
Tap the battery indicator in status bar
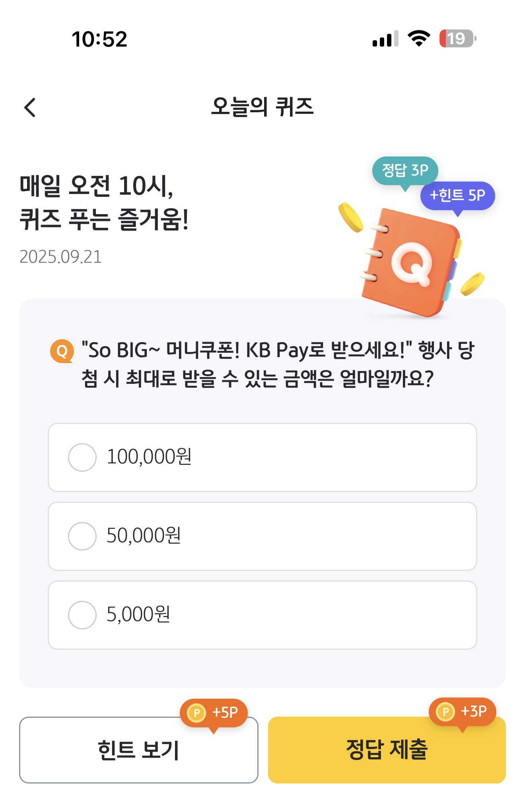pyautogui.click(x=458, y=39)
